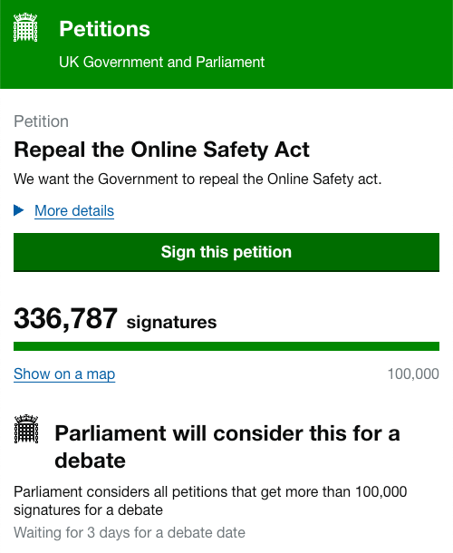This screenshot has height=553, width=453.
Task: Click the petition summary sentence about the Government
Action: pos(198,179)
